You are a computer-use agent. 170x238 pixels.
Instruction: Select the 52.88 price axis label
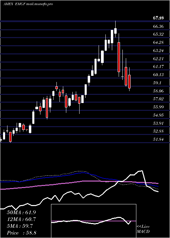(x=158, y=131)
